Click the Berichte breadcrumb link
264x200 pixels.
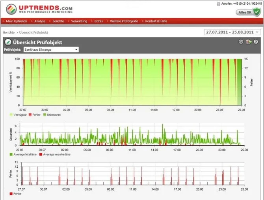(9, 32)
